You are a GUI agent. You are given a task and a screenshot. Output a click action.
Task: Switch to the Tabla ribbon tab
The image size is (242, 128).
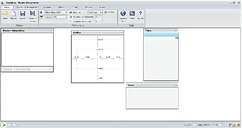pos(75,7)
